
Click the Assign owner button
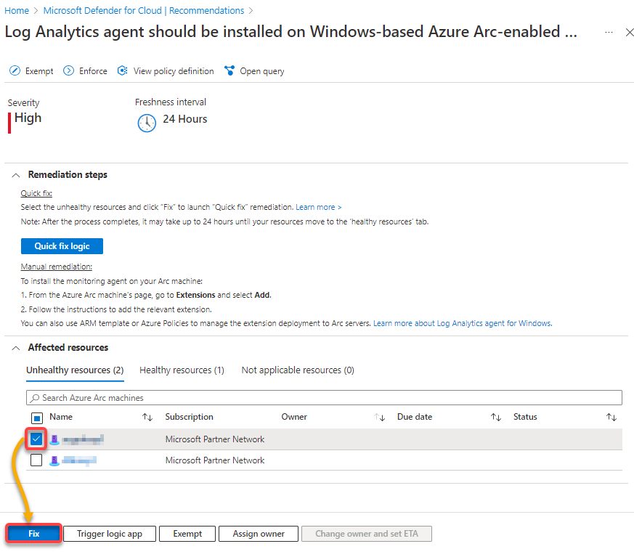(x=259, y=534)
